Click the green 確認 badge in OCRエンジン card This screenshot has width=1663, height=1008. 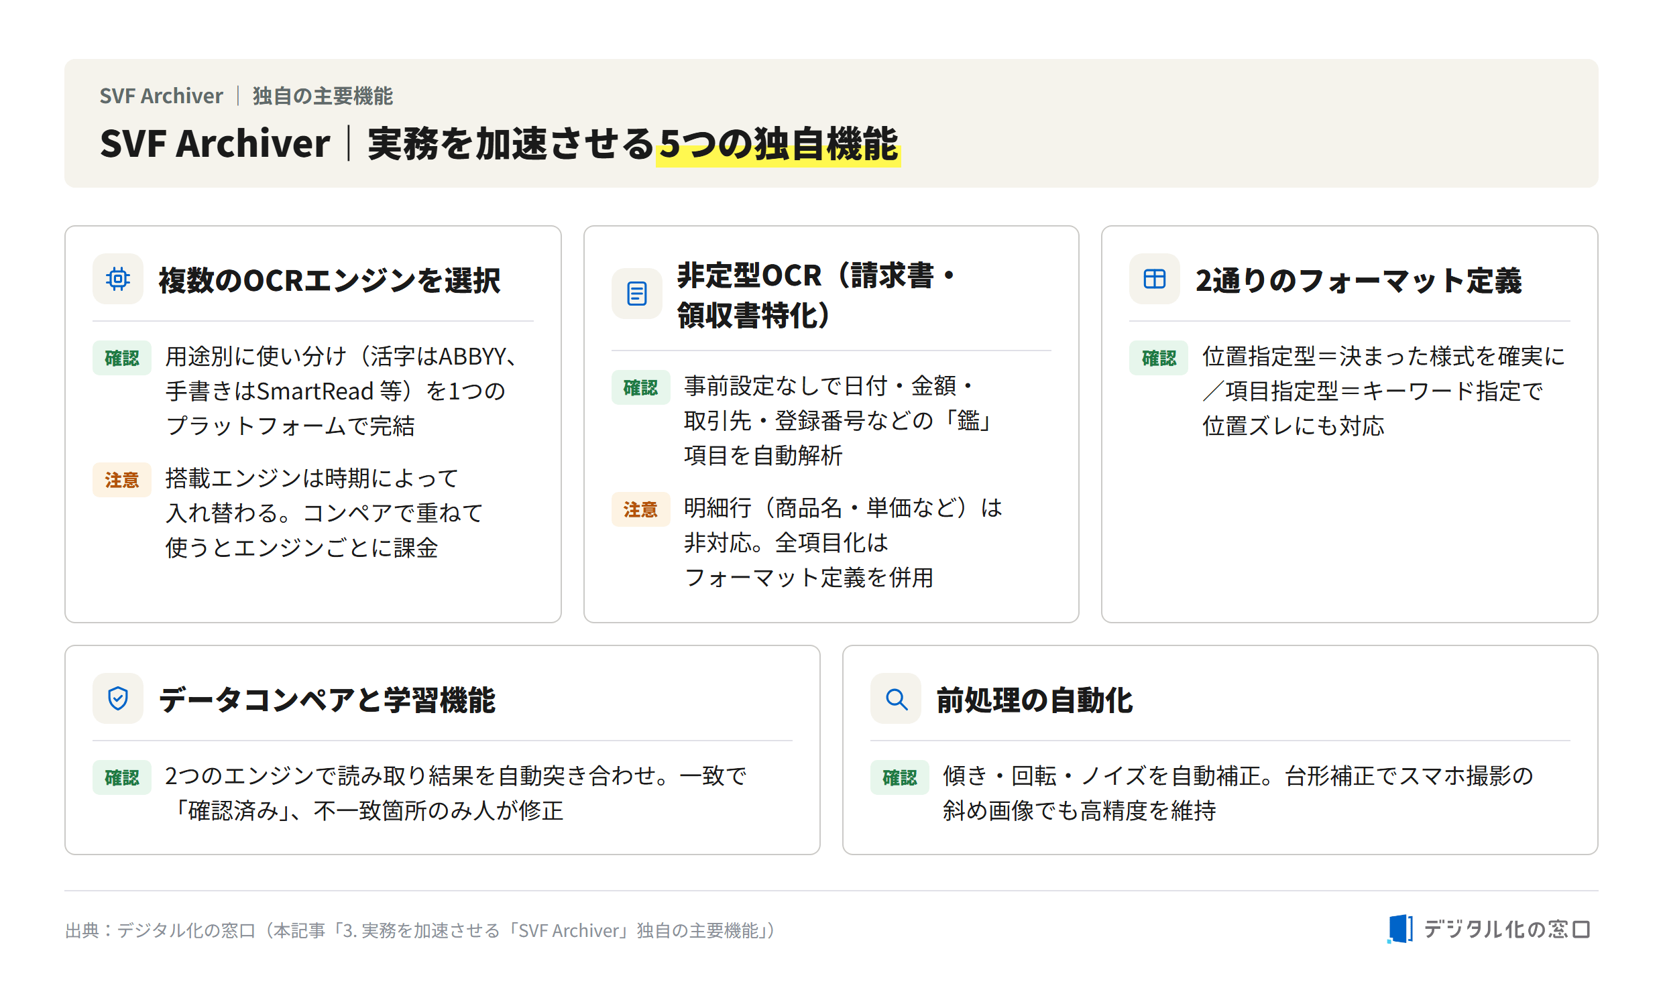coord(121,358)
